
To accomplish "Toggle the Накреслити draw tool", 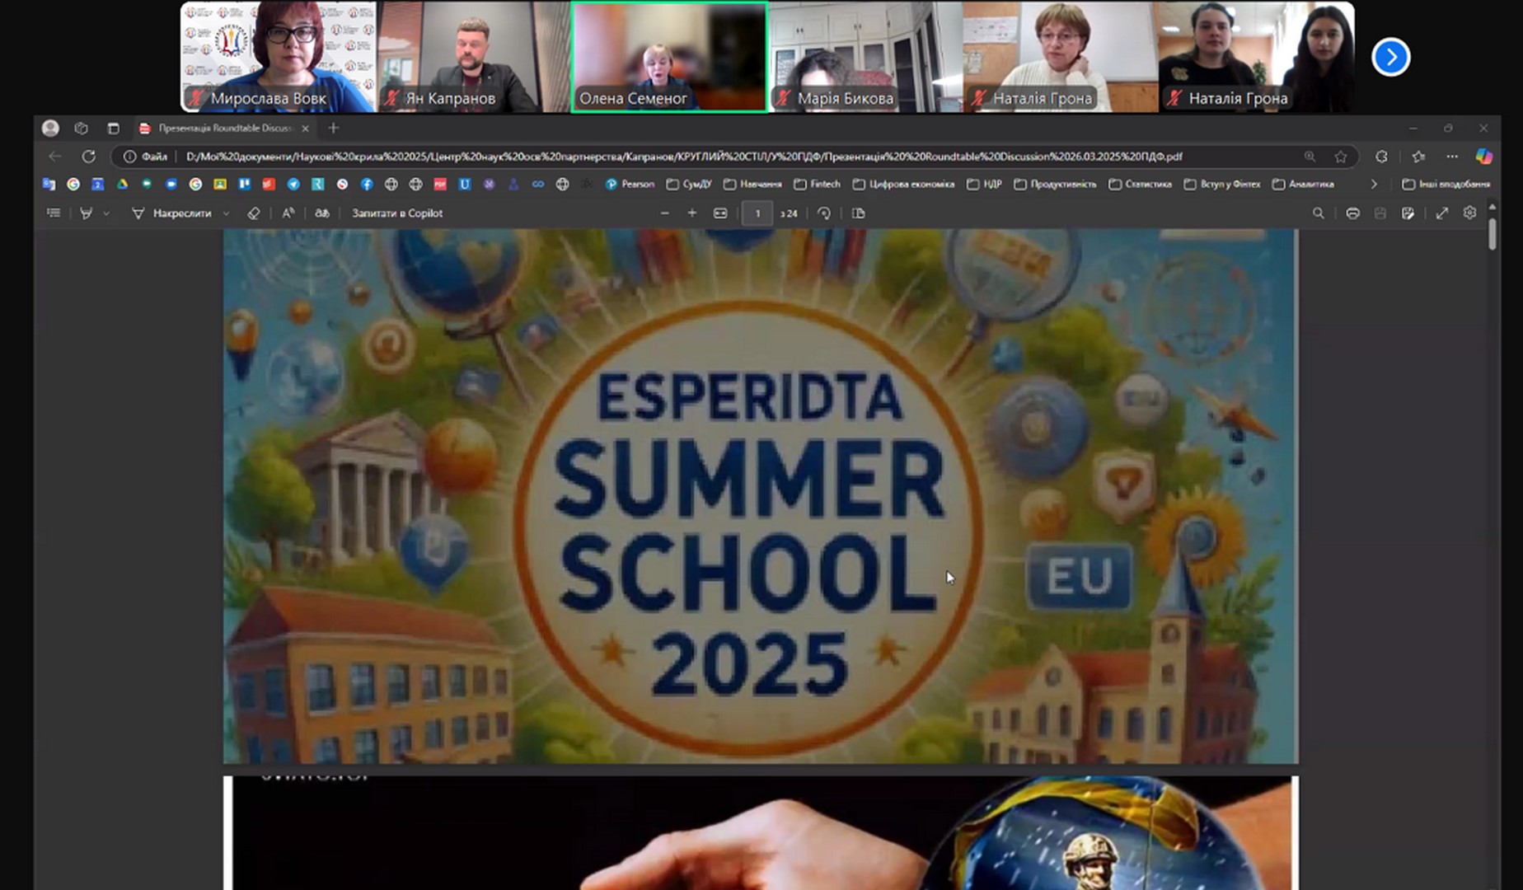I will [x=172, y=213].
